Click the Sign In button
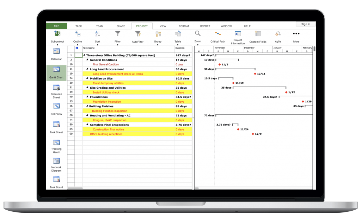 (x=305, y=24)
